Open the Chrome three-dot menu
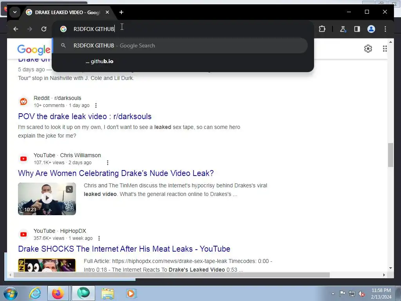This screenshot has height=301, width=401. tap(385, 29)
